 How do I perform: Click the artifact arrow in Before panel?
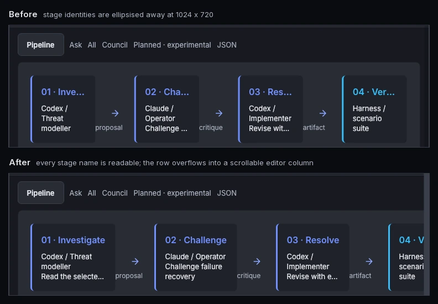point(323,113)
